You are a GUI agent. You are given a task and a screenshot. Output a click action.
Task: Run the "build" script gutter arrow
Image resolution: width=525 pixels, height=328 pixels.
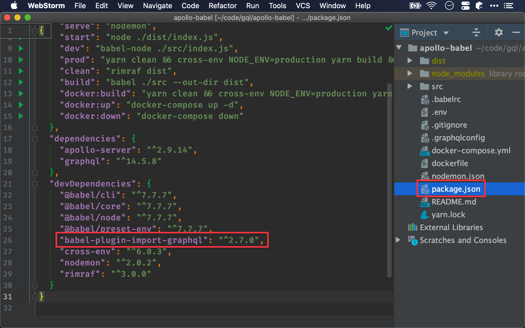(21, 82)
